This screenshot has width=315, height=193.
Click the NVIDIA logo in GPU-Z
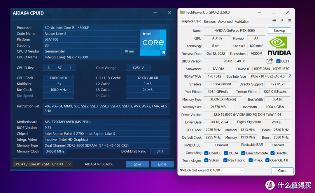click(279, 46)
